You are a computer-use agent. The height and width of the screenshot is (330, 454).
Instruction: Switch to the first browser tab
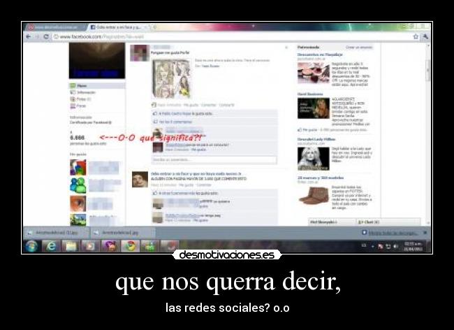[55, 27]
